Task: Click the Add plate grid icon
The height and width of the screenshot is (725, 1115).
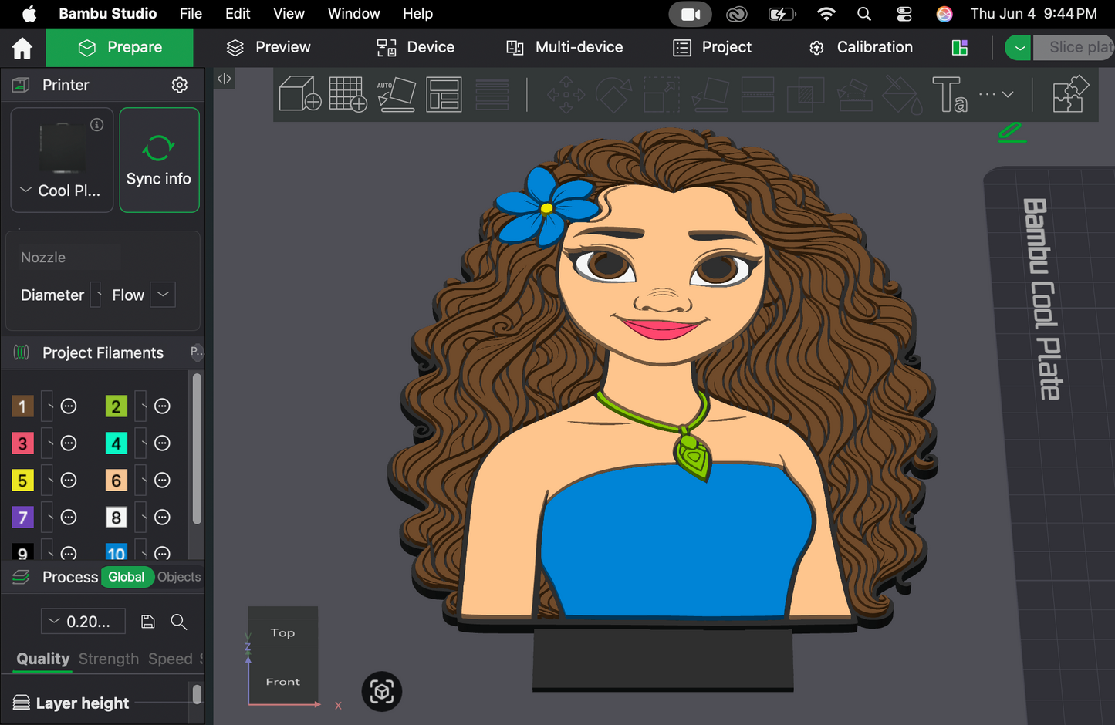Action: (348, 94)
